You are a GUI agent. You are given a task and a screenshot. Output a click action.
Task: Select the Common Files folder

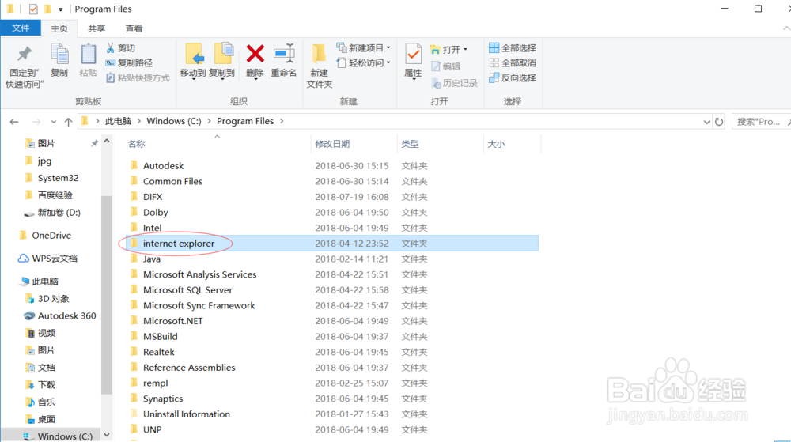[332, 181]
